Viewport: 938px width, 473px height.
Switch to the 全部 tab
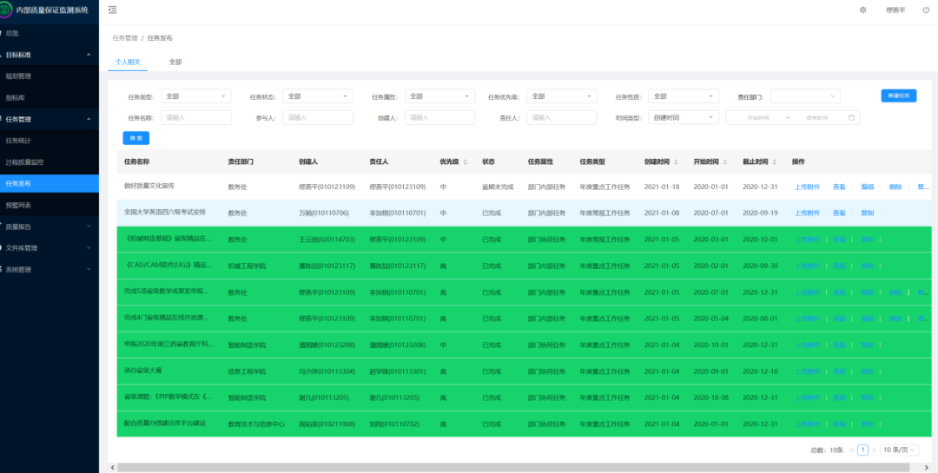pos(175,62)
